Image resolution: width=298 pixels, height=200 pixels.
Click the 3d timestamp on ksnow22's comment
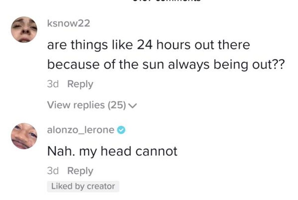click(x=53, y=84)
